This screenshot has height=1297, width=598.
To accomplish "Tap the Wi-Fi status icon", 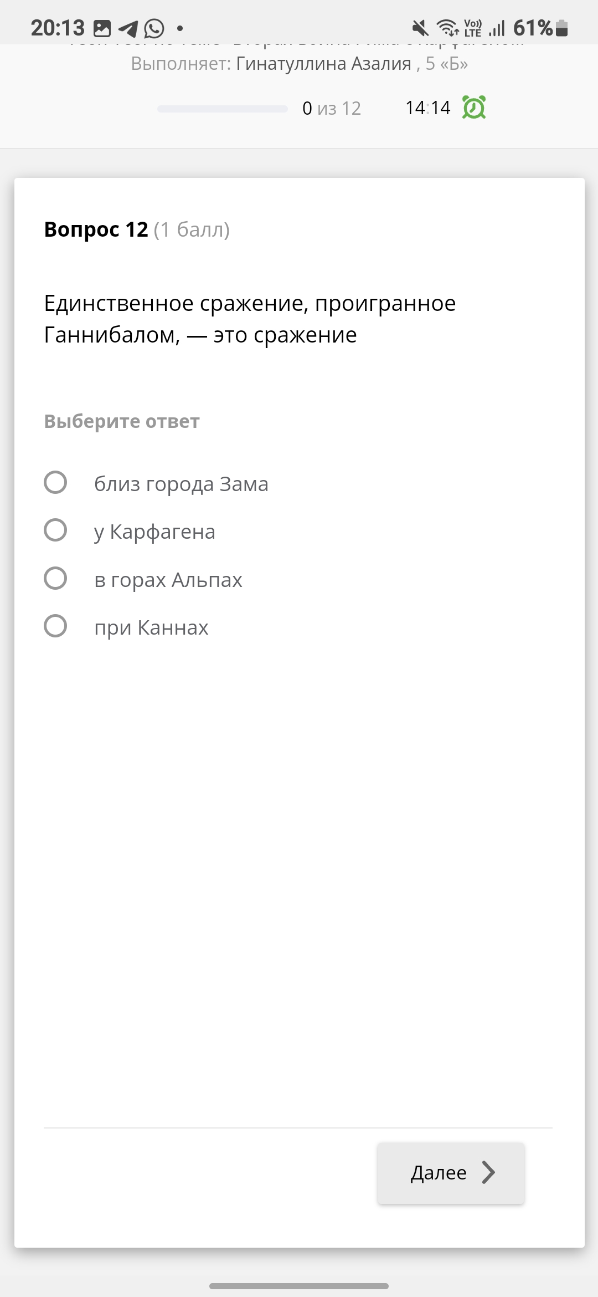I will tap(447, 28).
